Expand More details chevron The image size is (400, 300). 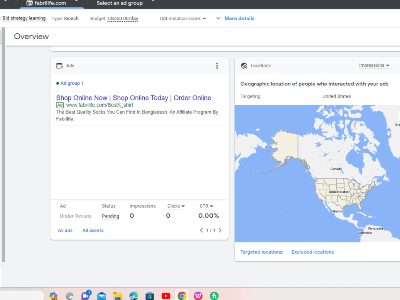pos(218,18)
